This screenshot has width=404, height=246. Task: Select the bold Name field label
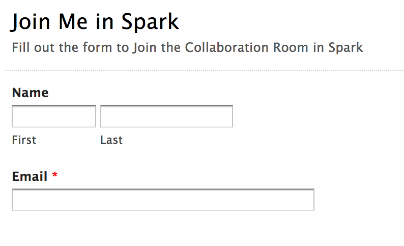point(30,93)
